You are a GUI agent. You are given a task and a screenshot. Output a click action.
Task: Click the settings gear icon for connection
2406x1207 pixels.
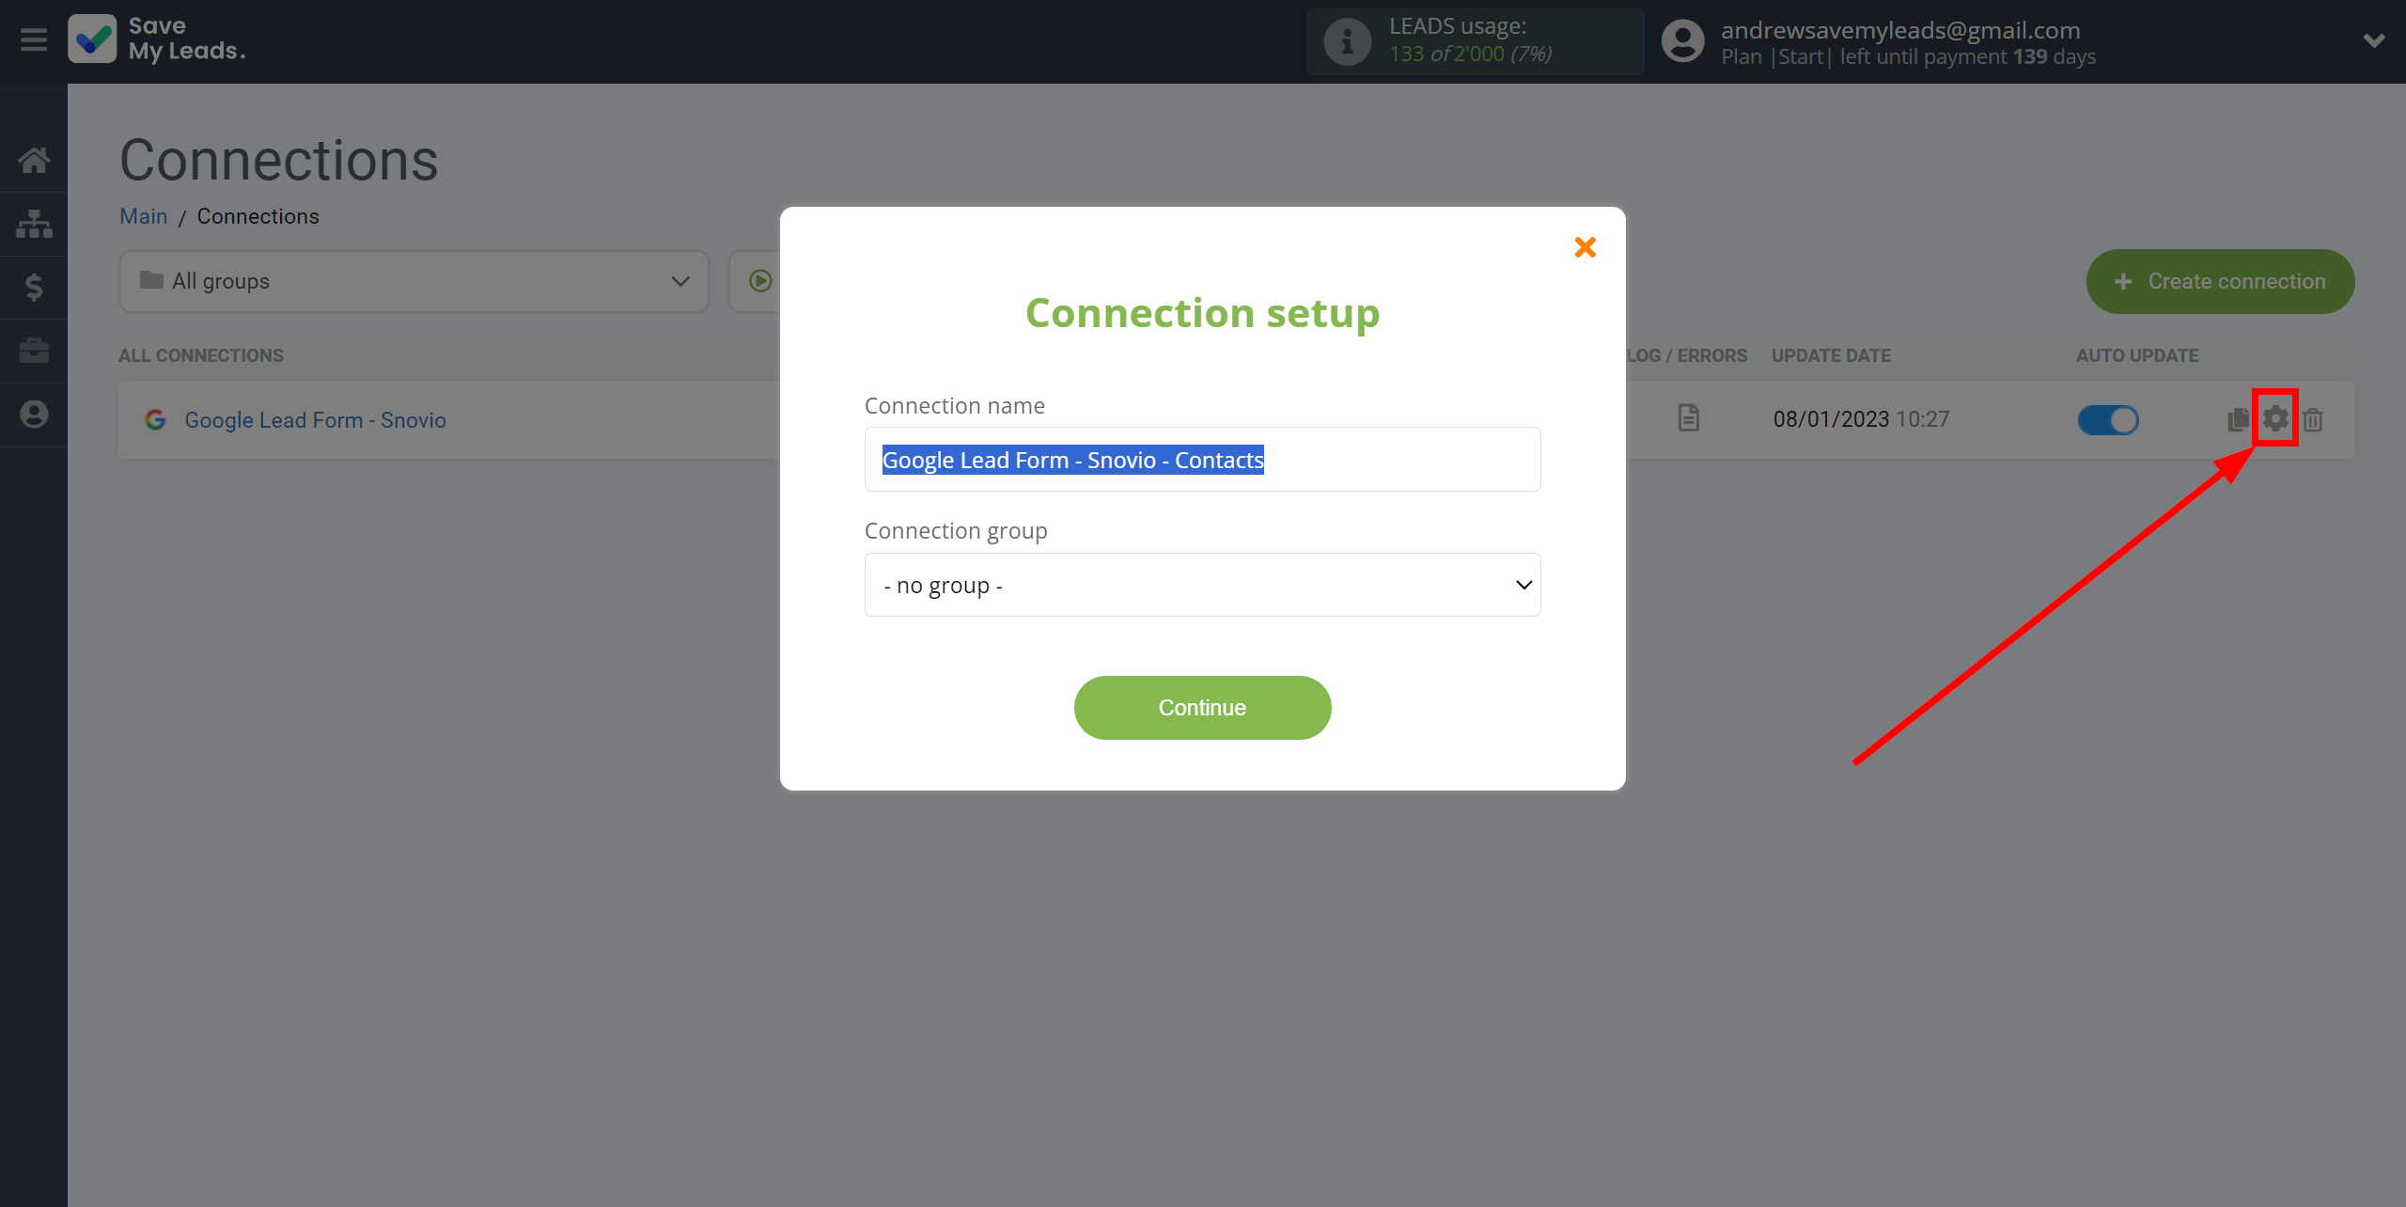pos(2275,418)
